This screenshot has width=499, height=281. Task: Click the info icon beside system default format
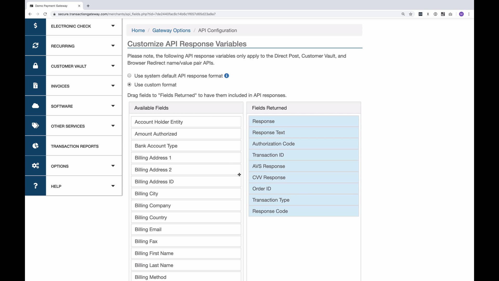227,76
